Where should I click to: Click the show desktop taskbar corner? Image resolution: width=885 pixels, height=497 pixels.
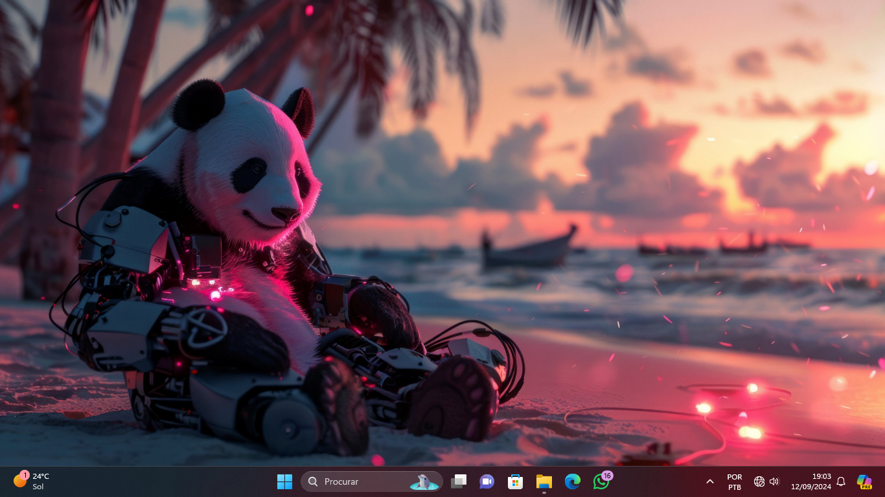coord(882,481)
